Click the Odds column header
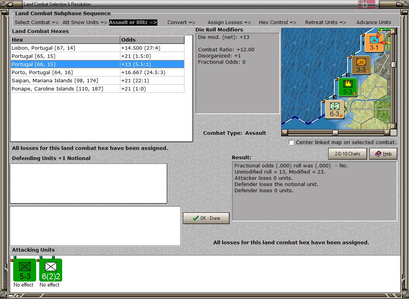Image resolution: width=409 pixels, height=299 pixels. pyautogui.click(x=152, y=40)
